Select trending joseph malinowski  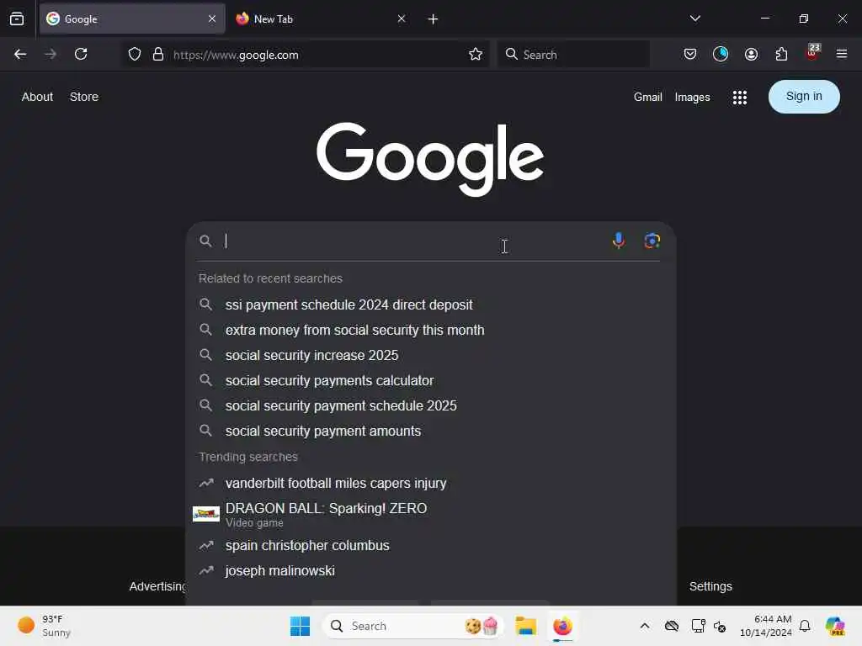coord(431,571)
